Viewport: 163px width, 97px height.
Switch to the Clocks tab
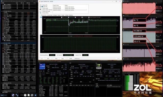click(x=63, y=15)
